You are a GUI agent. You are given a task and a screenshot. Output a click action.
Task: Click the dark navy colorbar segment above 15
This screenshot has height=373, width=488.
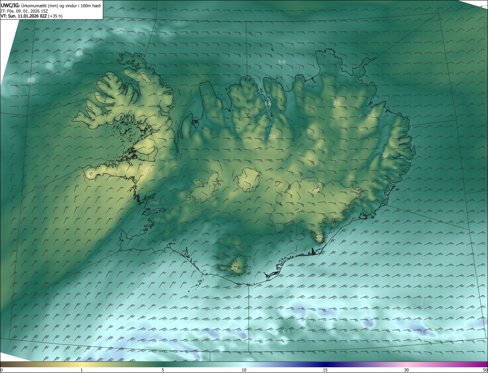pyautogui.click(x=325, y=364)
